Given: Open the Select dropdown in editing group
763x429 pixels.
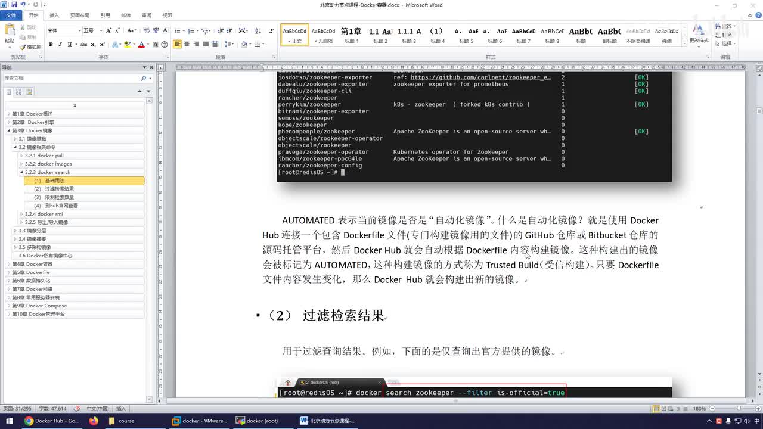Looking at the screenshot, I should click(x=727, y=43).
